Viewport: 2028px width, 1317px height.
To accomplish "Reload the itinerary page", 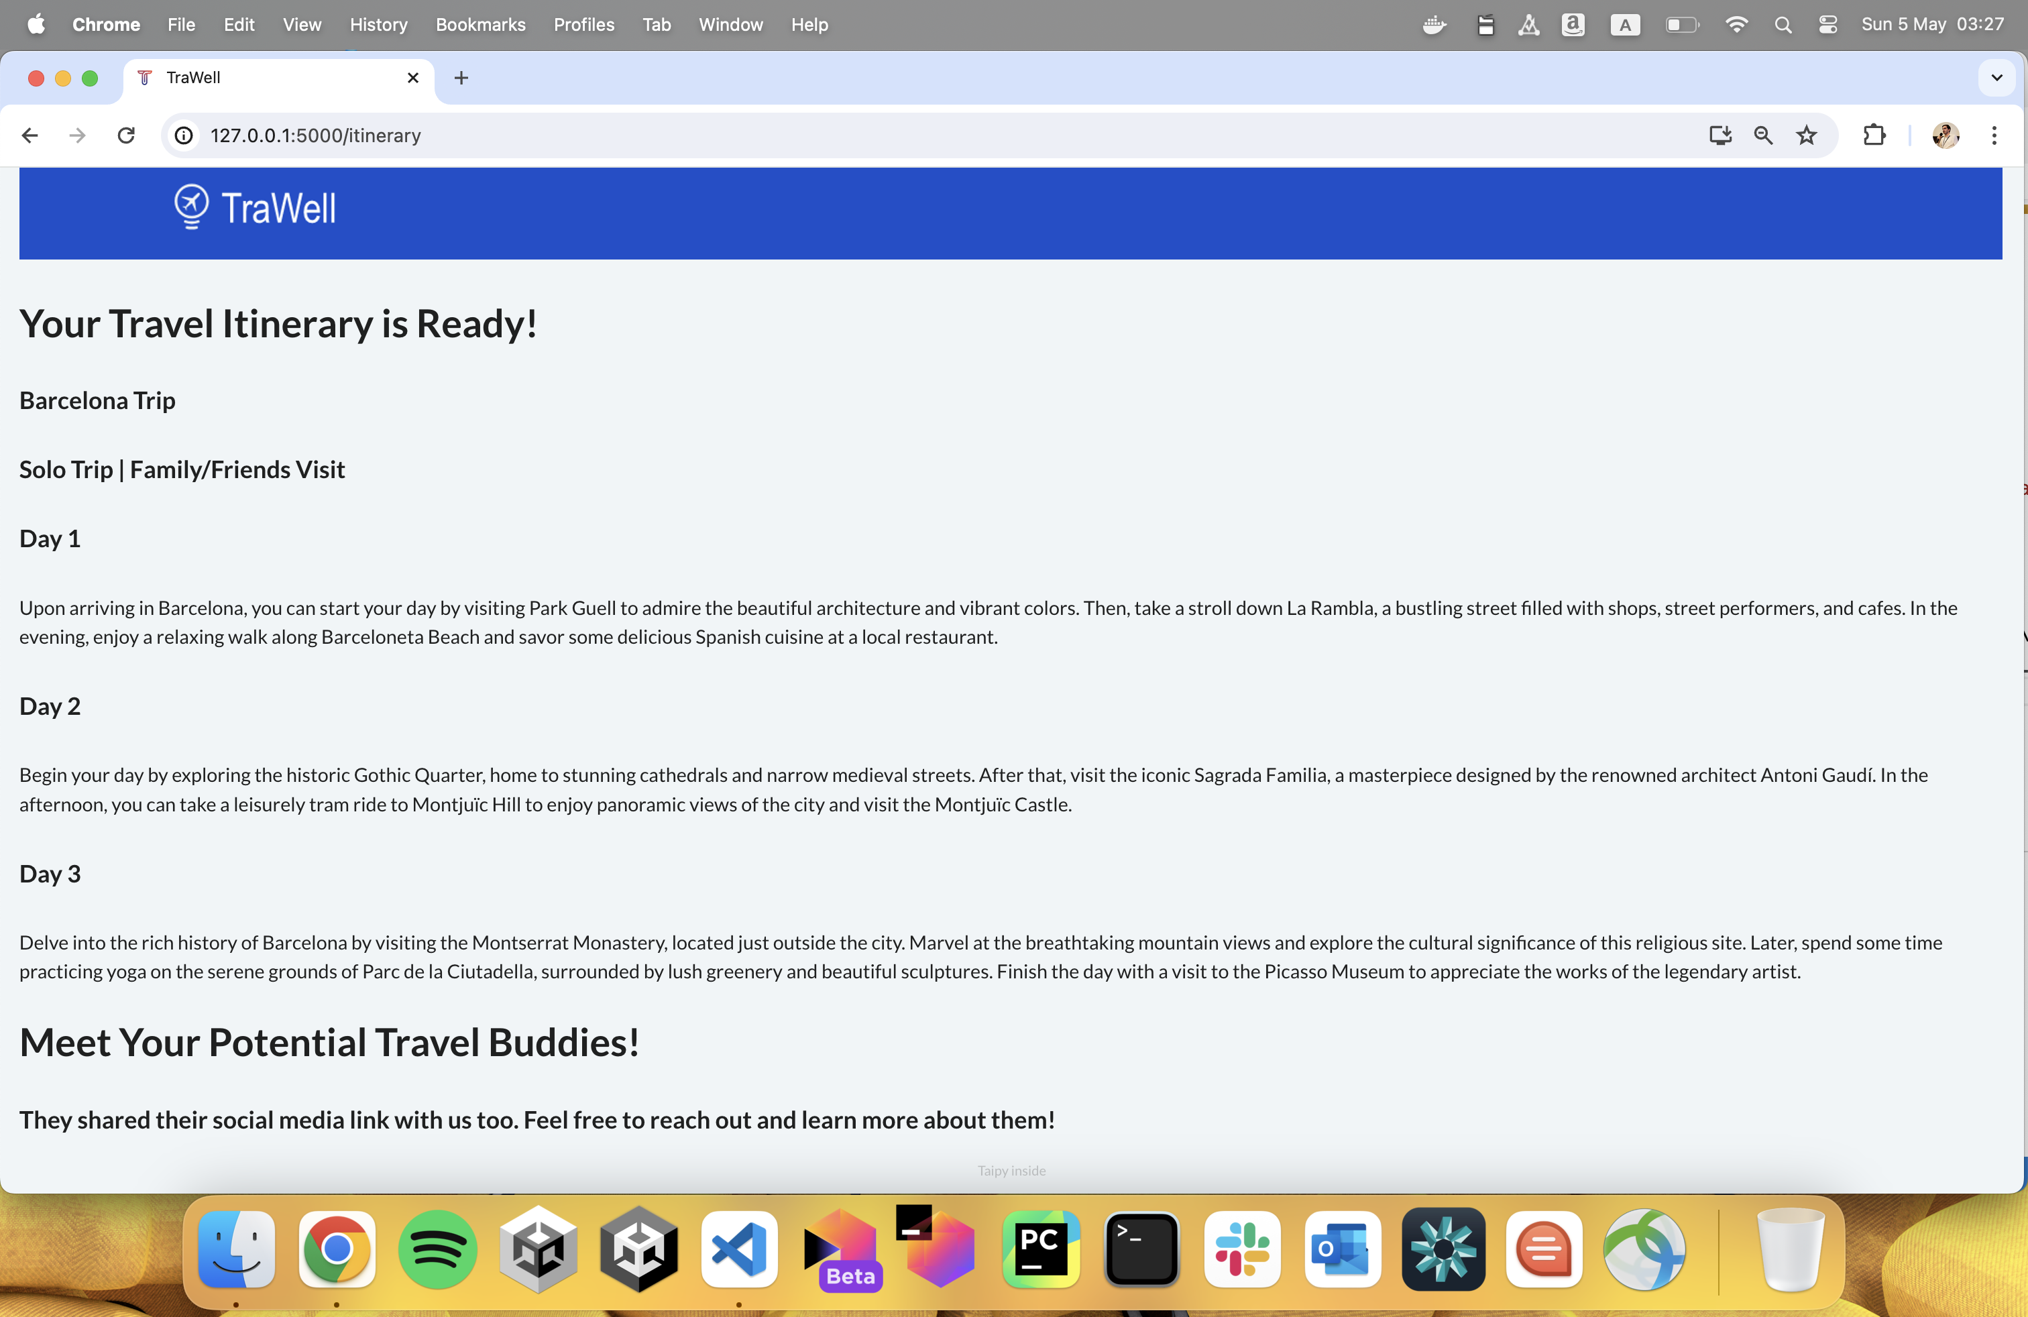I will [x=126, y=135].
